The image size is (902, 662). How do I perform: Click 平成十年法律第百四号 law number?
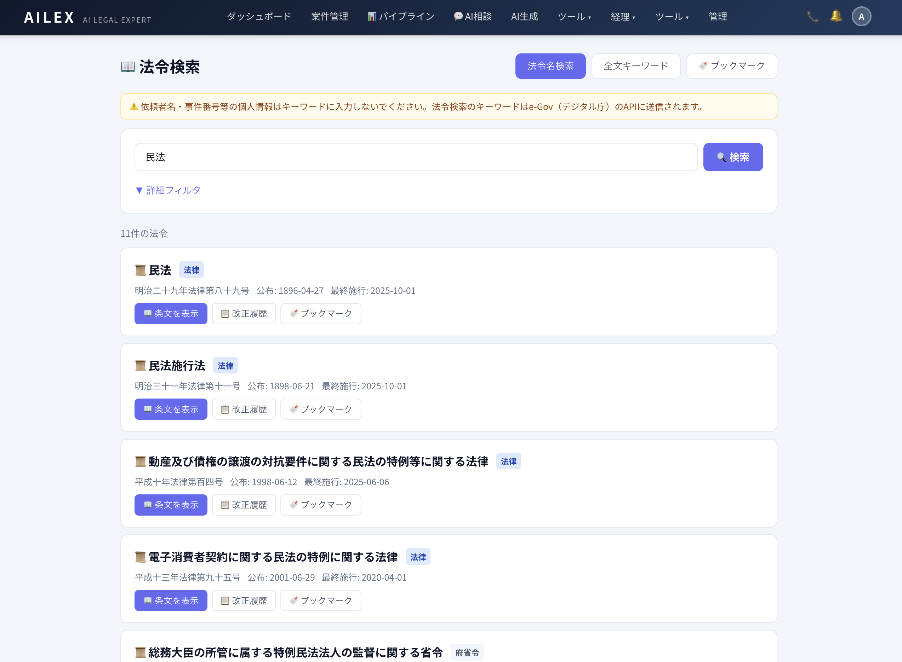pyautogui.click(x=179, y=482)
